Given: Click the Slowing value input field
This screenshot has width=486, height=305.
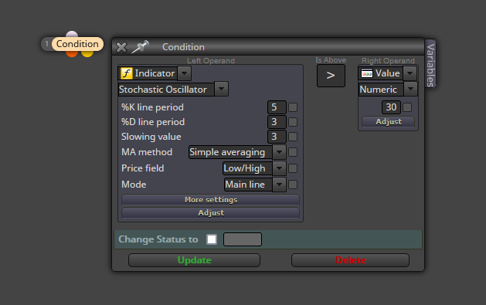Looking at the screenshot, I should click(277, 137).
